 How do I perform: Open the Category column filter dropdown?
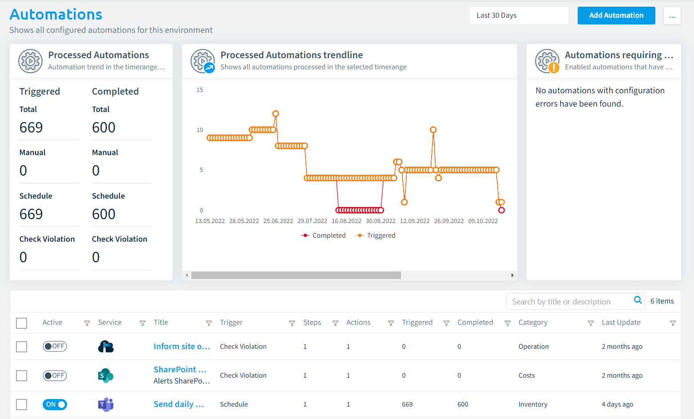[x=591, y=323]
